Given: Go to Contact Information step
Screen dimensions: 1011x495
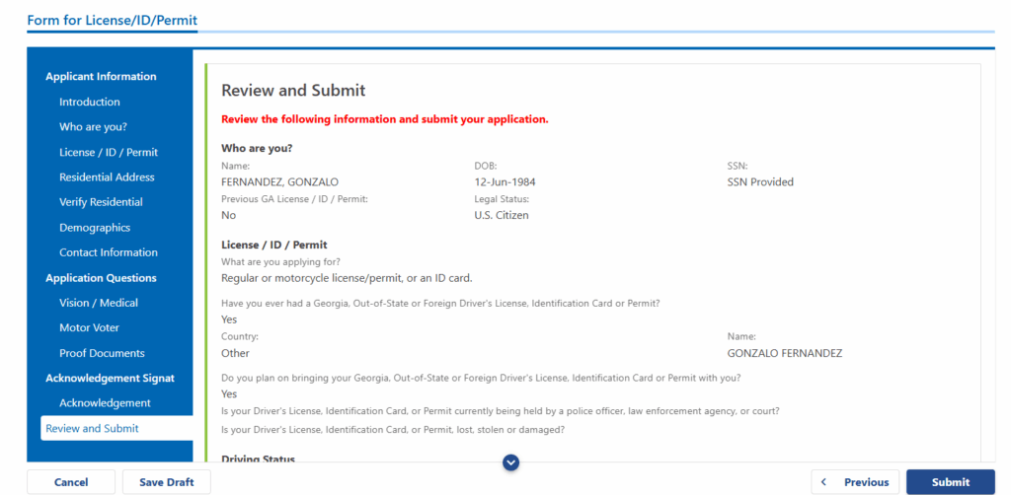Looking at the screenshot, I should pyautogui.click(x=109, y=252).
